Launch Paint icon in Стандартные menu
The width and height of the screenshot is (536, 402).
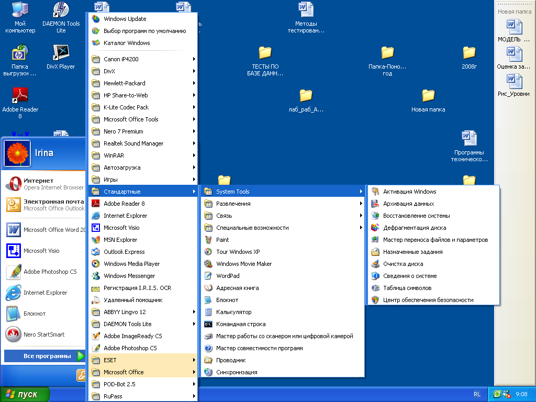[208, 240]
